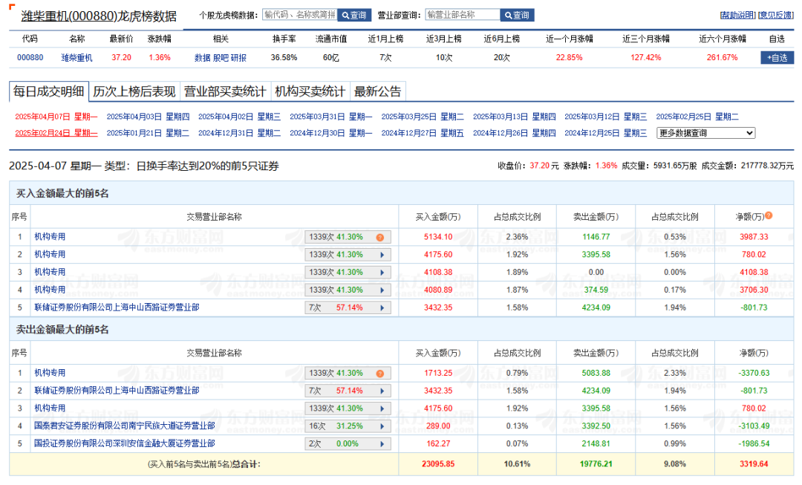
Task: Click the 个股龙虎榜数据 code input field
Action: (x=299, y=15)
